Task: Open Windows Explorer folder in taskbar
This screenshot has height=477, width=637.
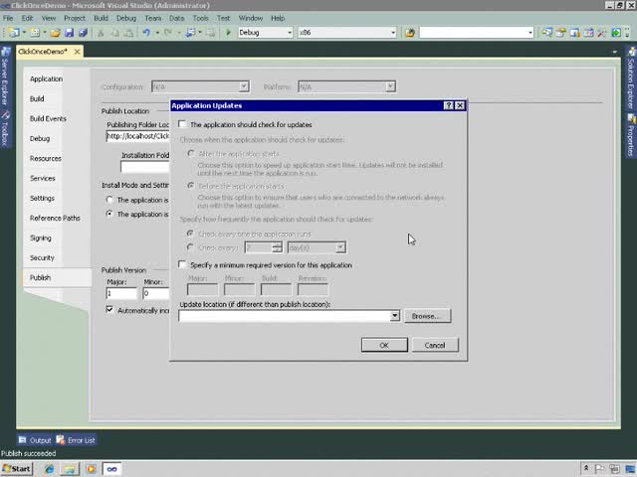Action: tap(70, 469)
